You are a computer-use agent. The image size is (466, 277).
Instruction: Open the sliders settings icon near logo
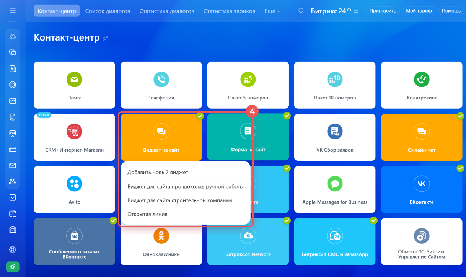click(x=356, y=11)
